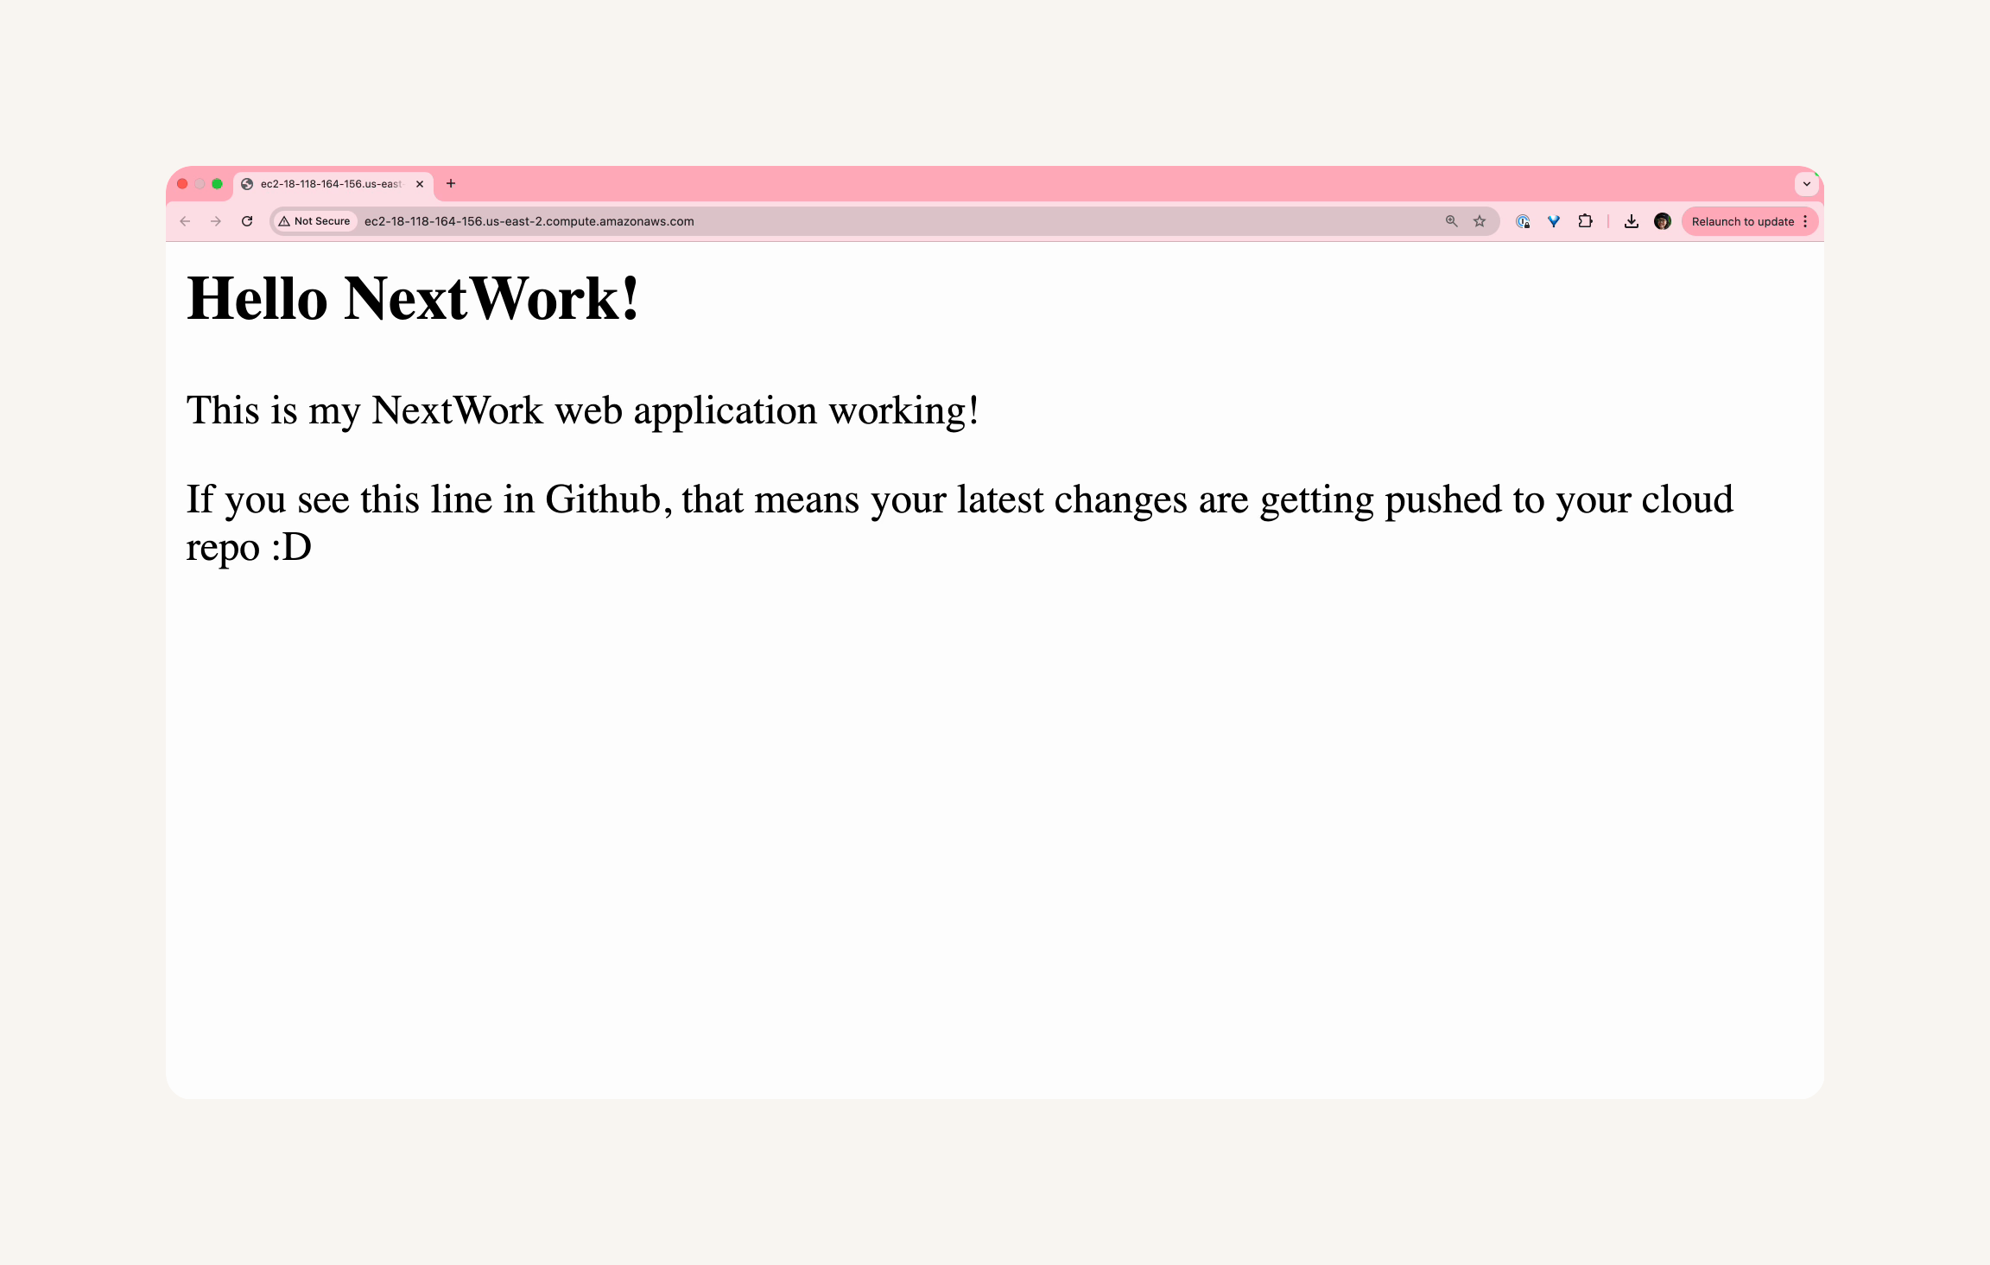The image size is (1990, 1265).
Task: Click the 'If you see this line in Github' paragraph
Action: click(x=960, y=523)
